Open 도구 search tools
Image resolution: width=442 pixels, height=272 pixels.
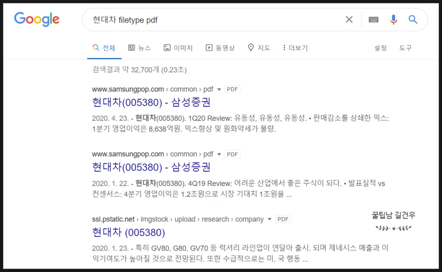[x=405, y=48]
